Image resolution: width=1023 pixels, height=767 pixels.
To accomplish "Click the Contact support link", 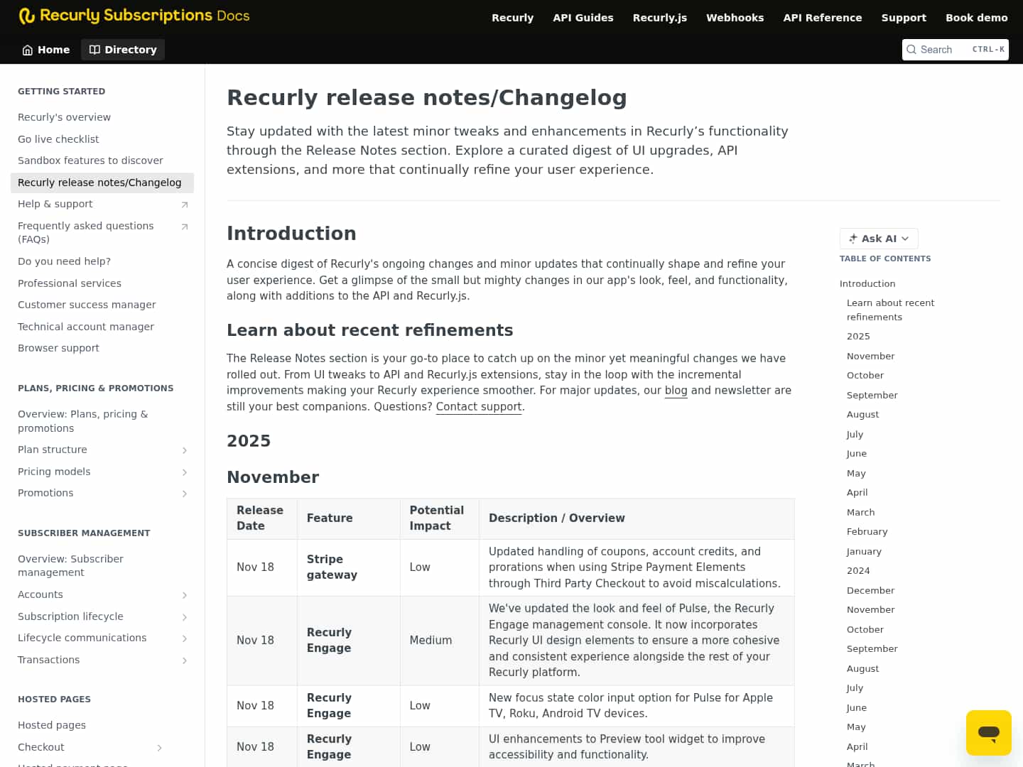I will (x=478, y=406).
